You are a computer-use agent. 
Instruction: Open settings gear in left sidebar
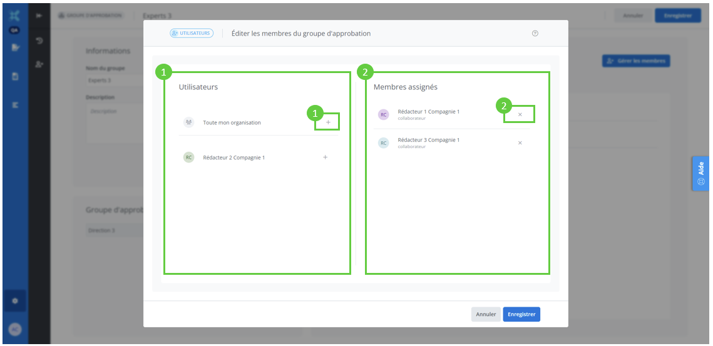15,301
